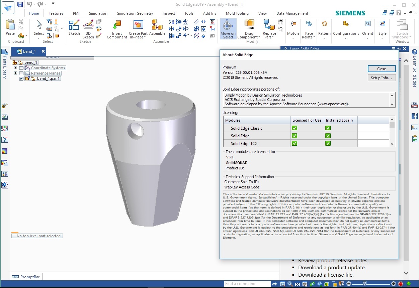Toggle the Reference Planes checkbox
The image size is (419, 288).
tap(21, 74)
